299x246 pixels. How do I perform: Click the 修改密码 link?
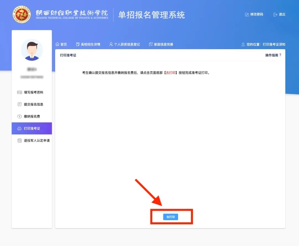[256, 15]
